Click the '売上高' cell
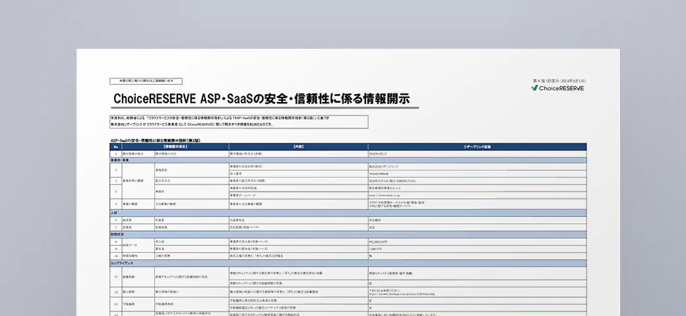 (192, 242)
